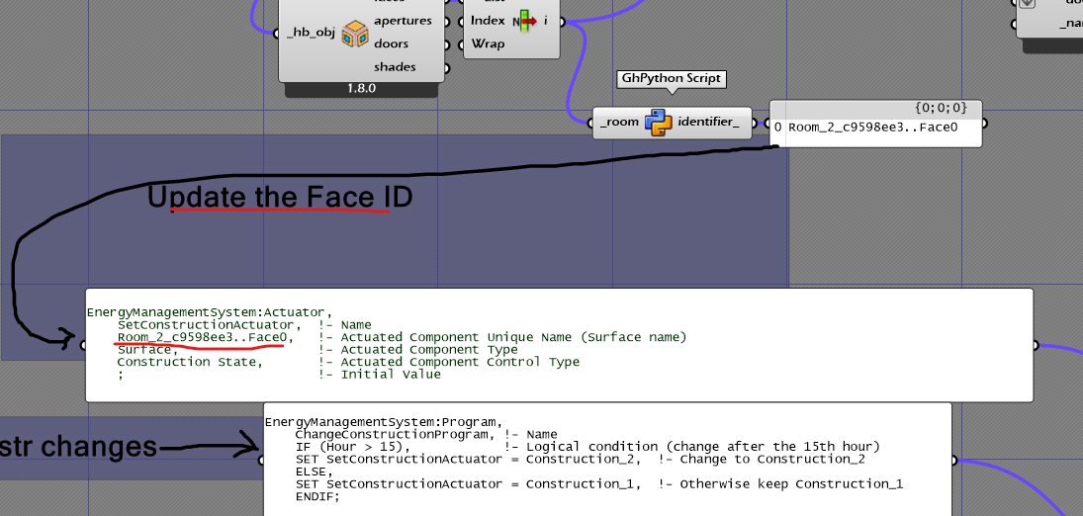
Task: Click the shades output grip on the component
Action: click(446, 67)
